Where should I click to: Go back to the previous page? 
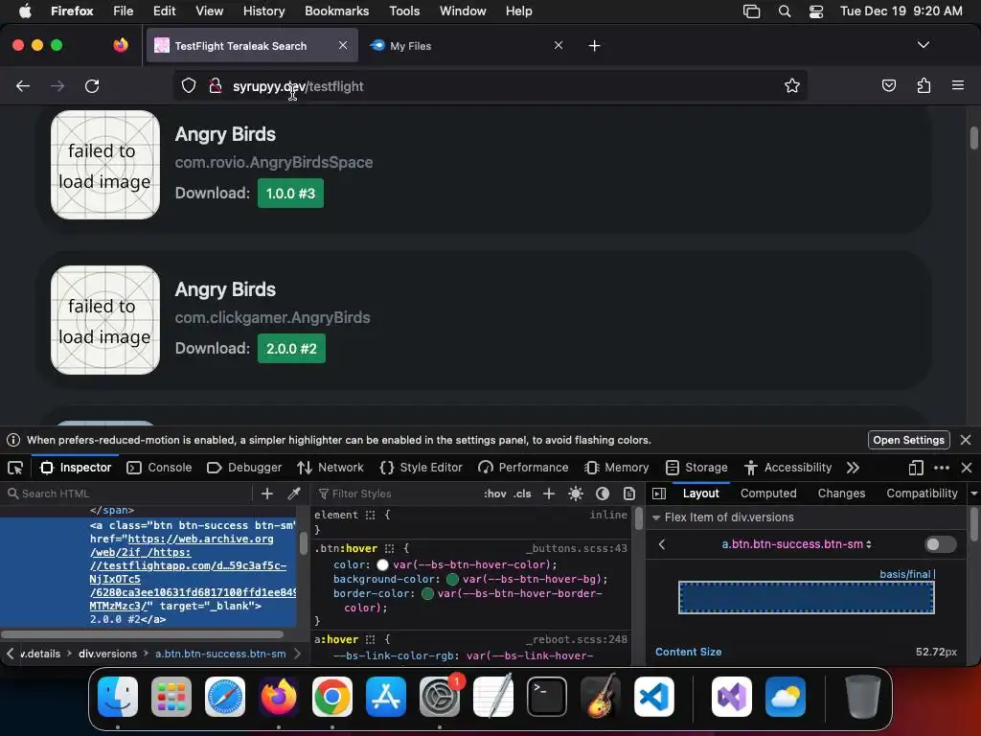(x=23, y=86)
